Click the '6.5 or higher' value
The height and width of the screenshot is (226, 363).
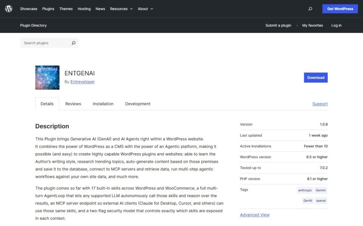(317, 157)
